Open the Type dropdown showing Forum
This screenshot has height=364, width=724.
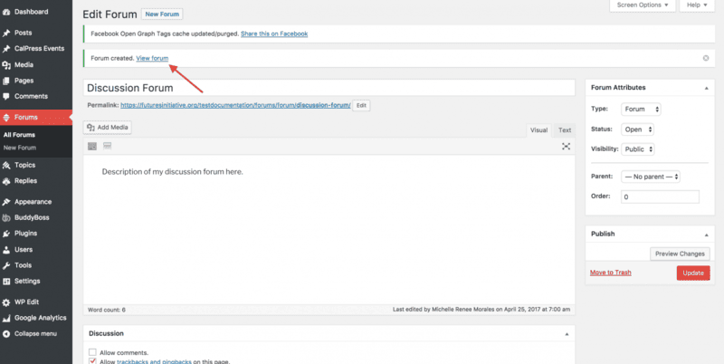(x=641, y=110)
